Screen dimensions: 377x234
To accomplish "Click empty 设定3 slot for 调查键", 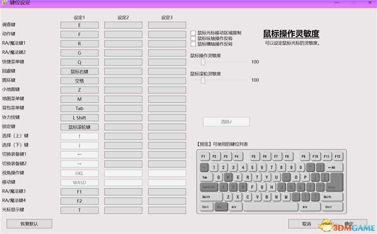I will click(x=167, y=25).
